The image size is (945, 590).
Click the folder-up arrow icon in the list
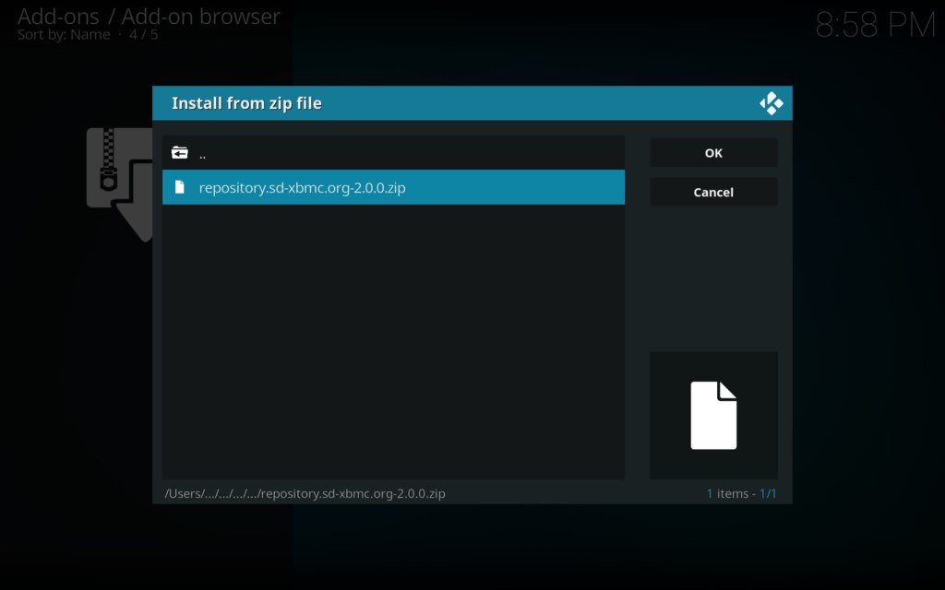click(181, 152)
